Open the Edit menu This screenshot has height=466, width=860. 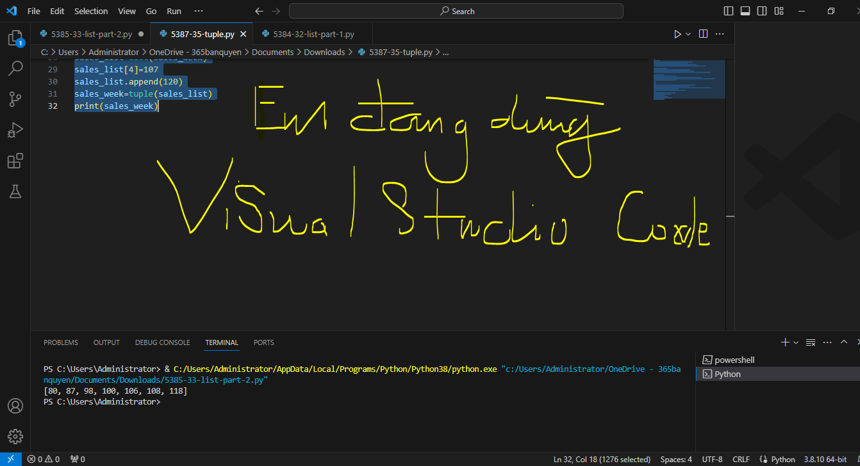[x=57, y=11]
